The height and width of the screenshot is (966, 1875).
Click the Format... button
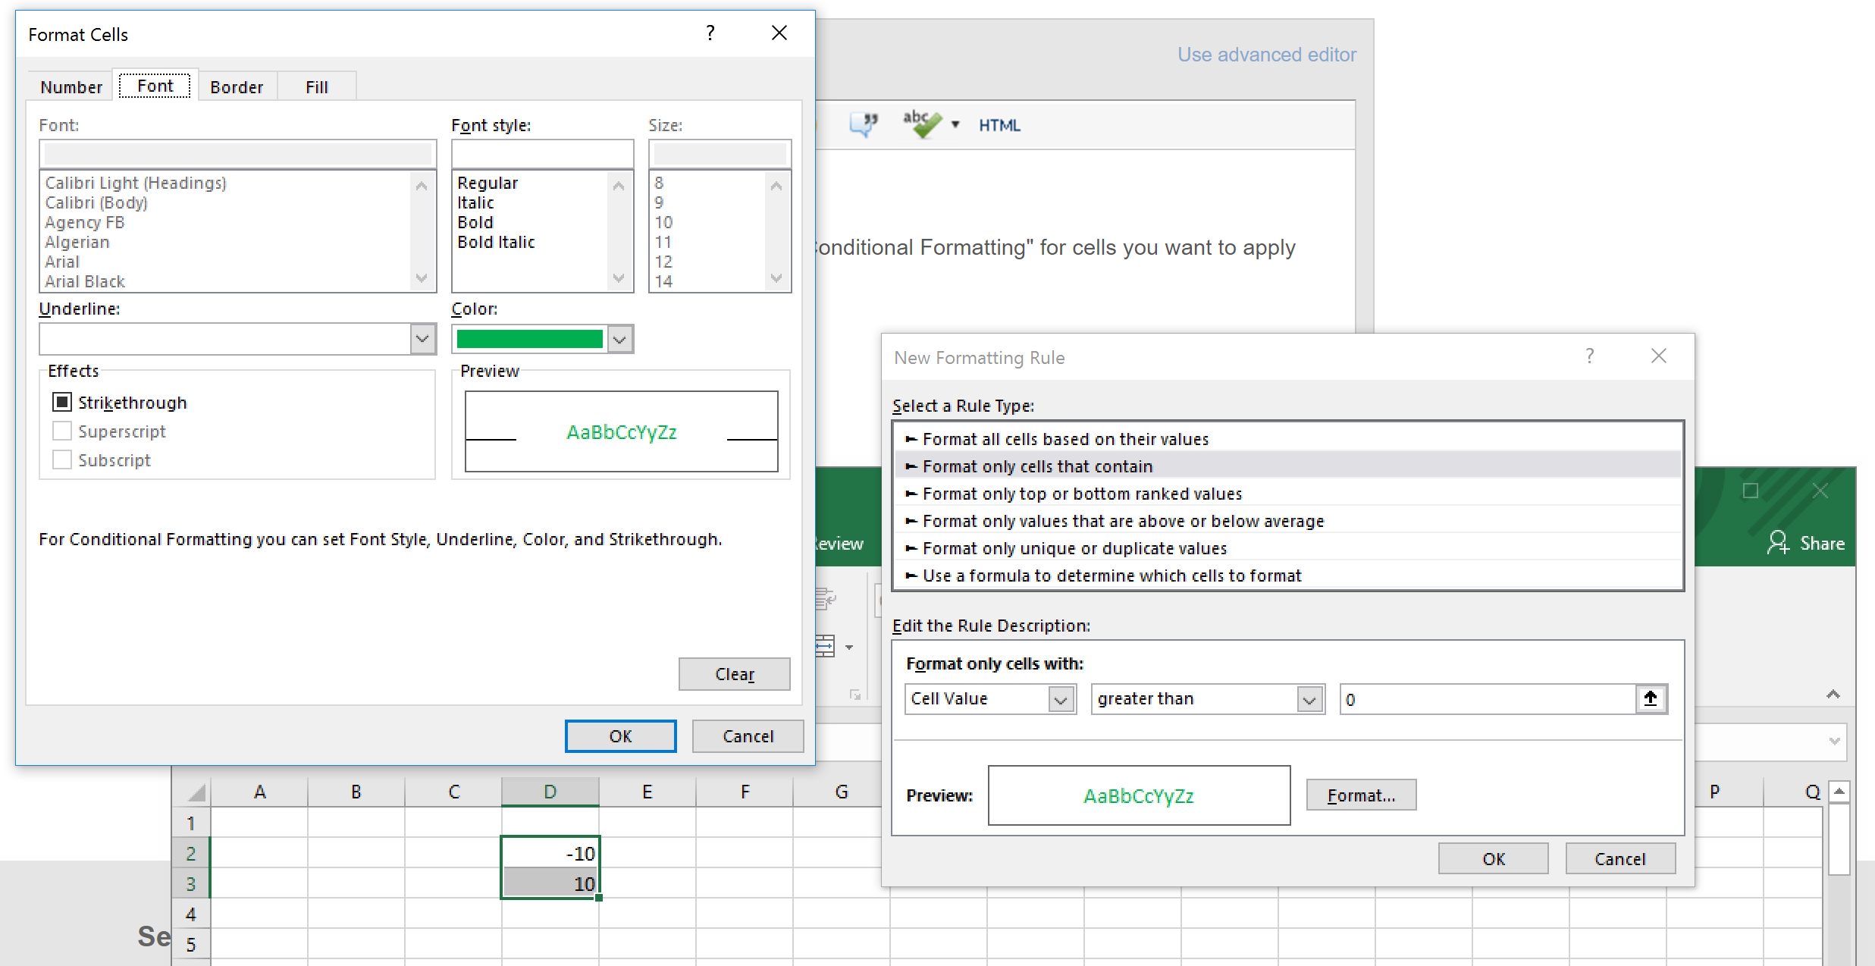(x=1361, y=795)
